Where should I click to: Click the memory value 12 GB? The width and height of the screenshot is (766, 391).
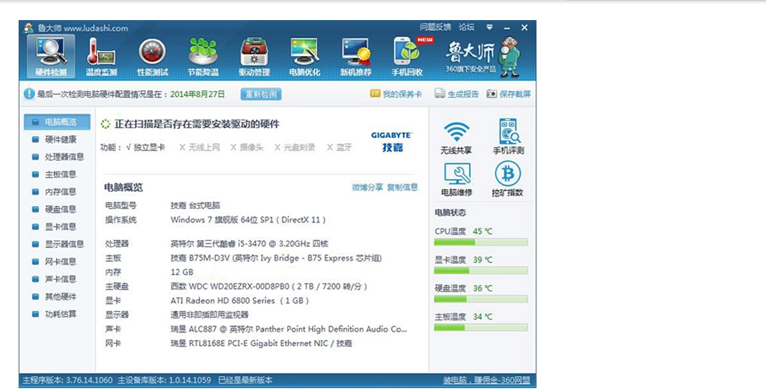tap(181, 272)
